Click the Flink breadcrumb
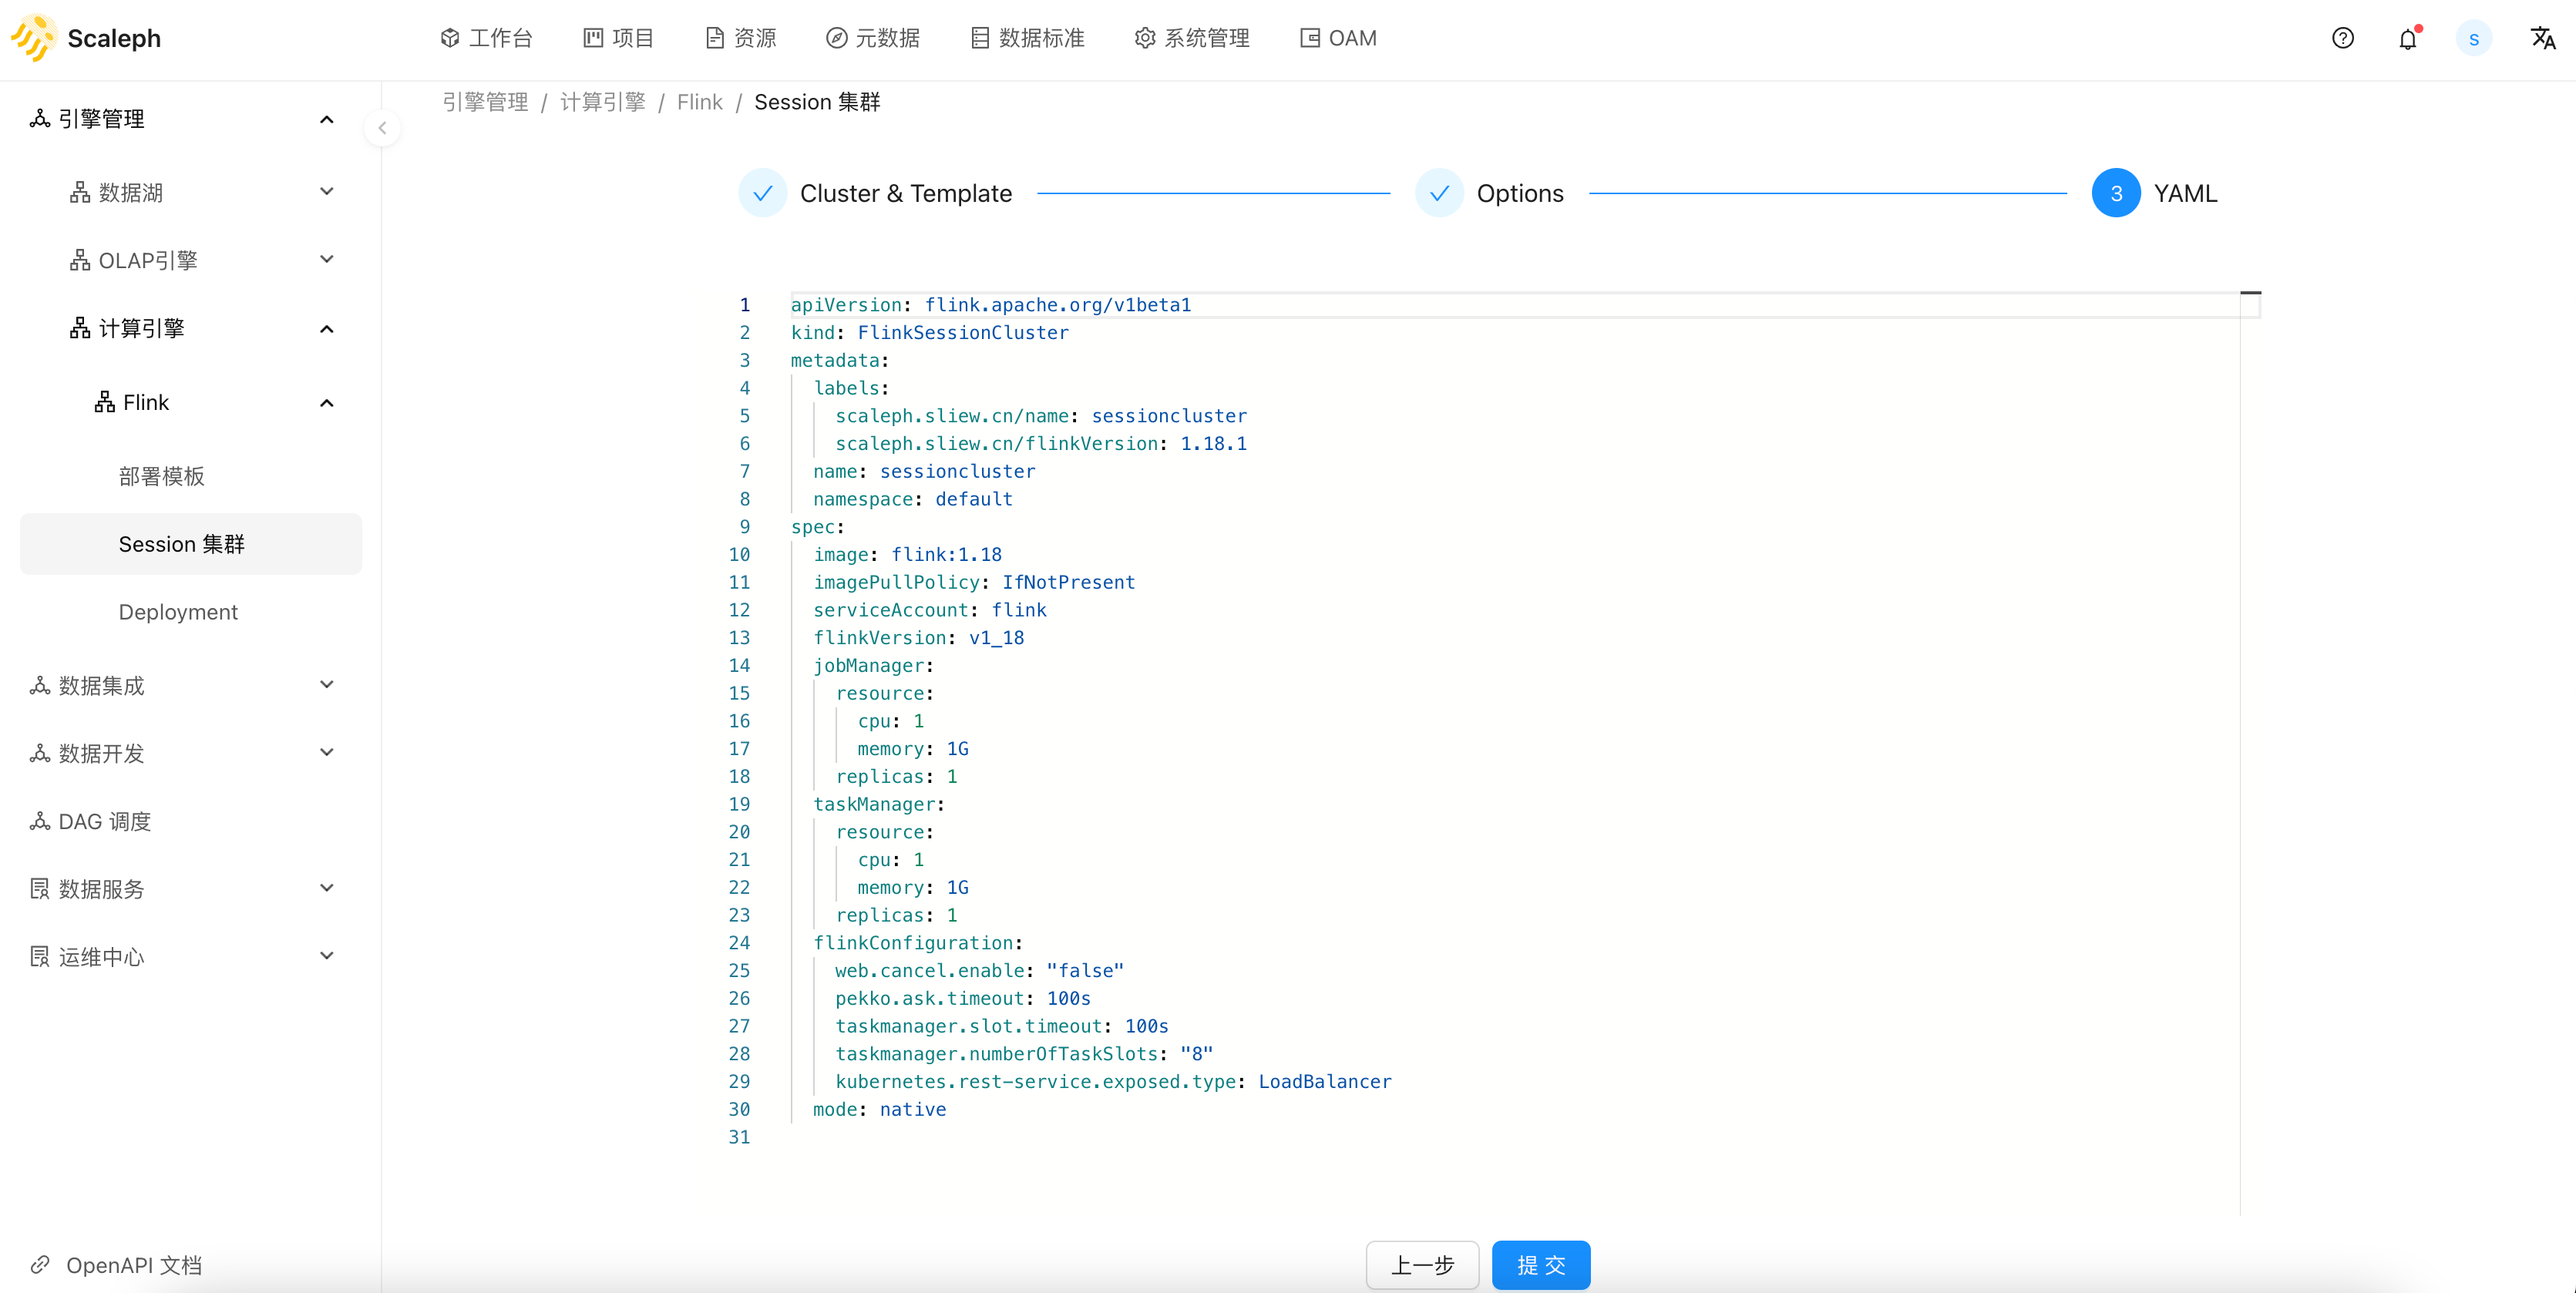The height and width of the screenshot is (1293, 2576). pyautogui.click(x=700, y=102)
